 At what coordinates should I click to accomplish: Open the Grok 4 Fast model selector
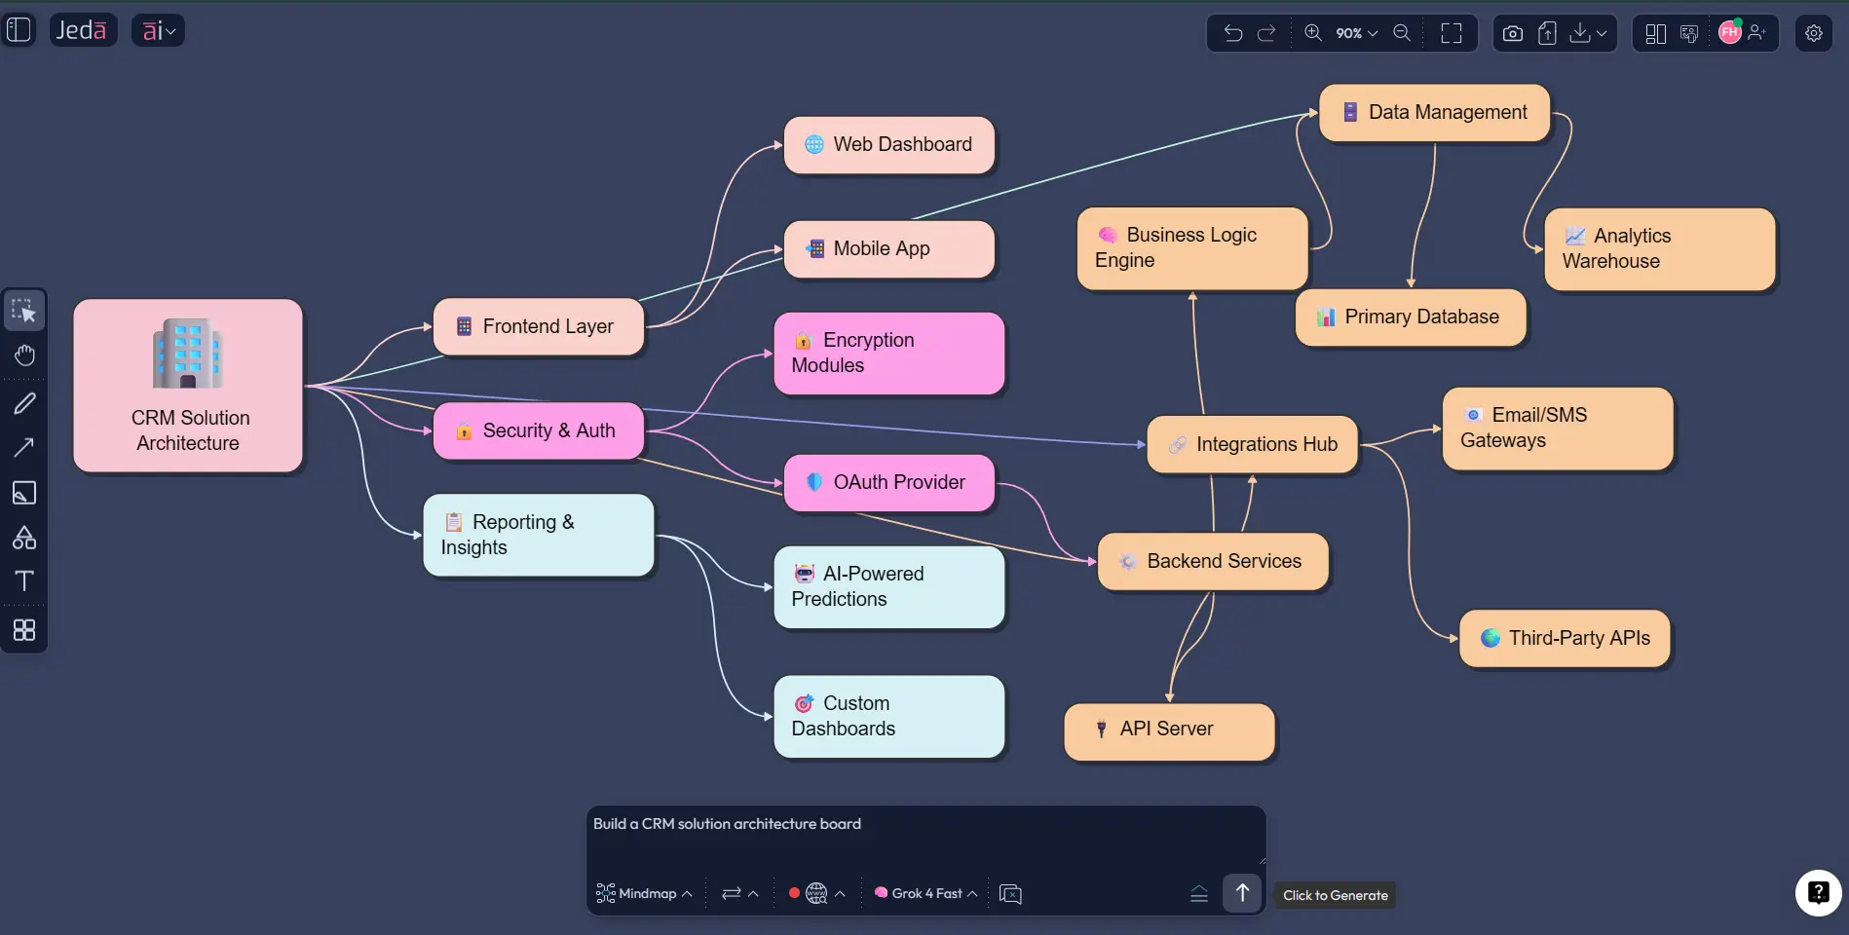coord(924,893)
